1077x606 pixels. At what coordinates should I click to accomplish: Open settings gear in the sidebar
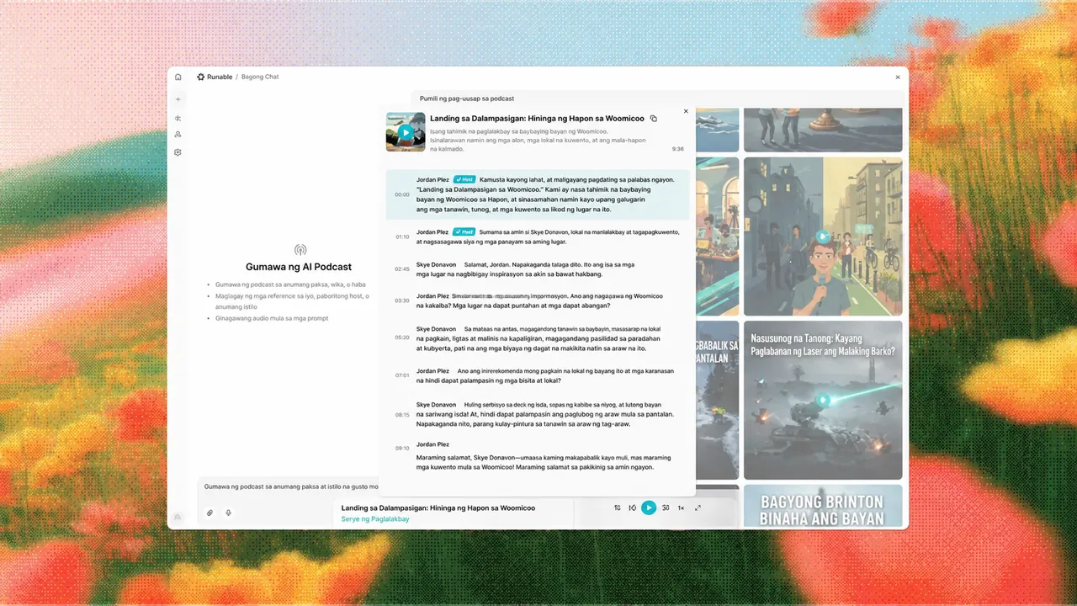click(x=178, y=152)
